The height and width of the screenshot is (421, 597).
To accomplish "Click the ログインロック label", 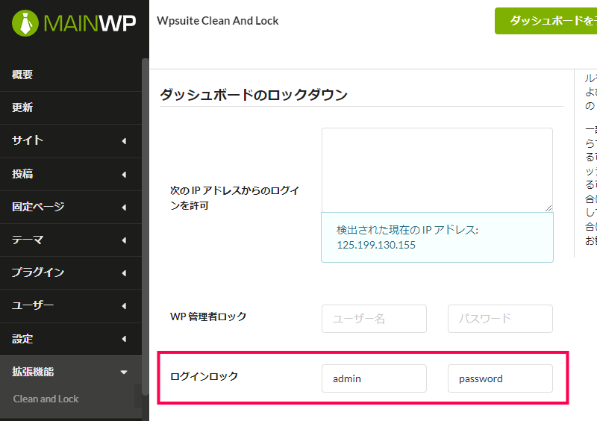I will [x=204, y=376].
